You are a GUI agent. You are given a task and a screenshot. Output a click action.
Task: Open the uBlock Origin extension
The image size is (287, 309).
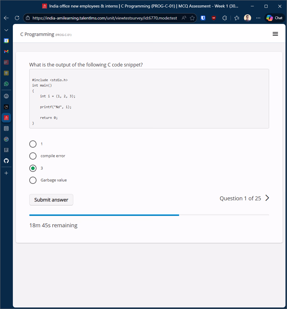click(214, 18)
